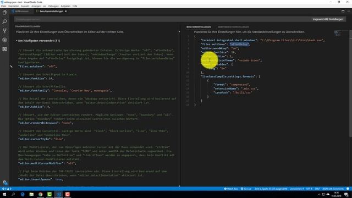Open the red Camtasia recorder taskbar icon

(x=67, y=194)
